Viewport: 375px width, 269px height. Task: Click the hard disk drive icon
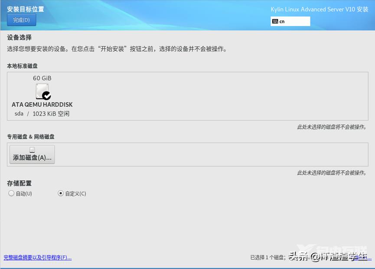click(42, 90)
